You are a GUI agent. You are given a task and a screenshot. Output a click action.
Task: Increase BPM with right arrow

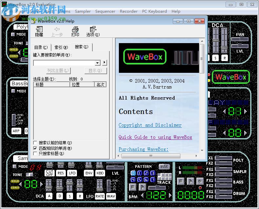pos(170,196)
